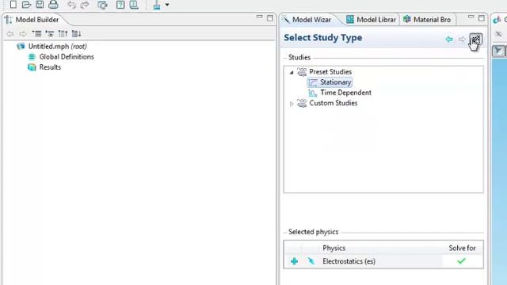The image size is (507, 285).
Task: Select the Electrostatics (es) row
Action: tap(383, 261)
